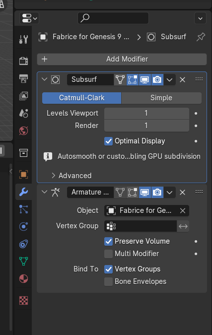Click the properties search field
Image resolution: width=212 pixels, height=335 pixels.
click(113, 18)
